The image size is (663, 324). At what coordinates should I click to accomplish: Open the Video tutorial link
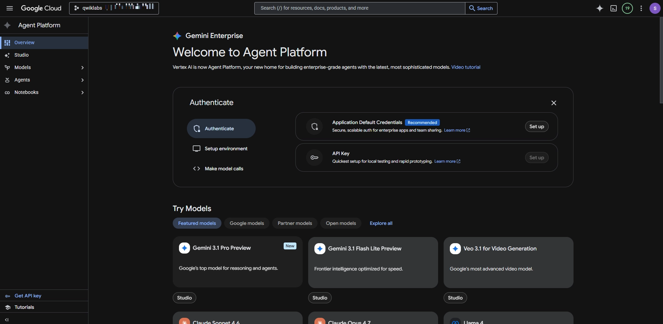click(466, 67)
